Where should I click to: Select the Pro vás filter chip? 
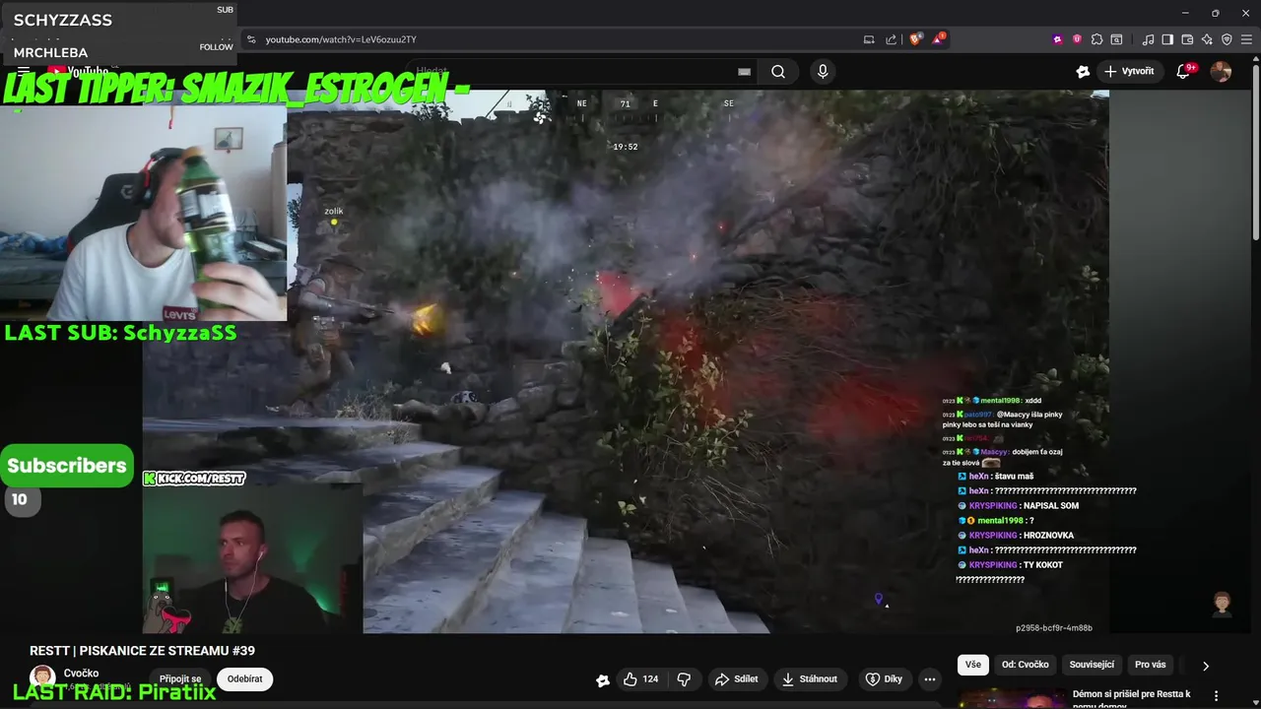pyautogui.click(x=1150, y=665)
